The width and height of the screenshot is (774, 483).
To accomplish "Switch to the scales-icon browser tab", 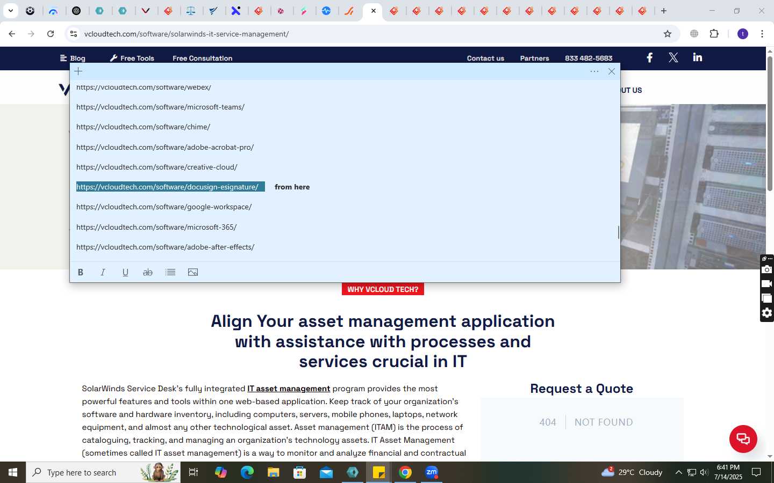I will [x=191, y=11].
